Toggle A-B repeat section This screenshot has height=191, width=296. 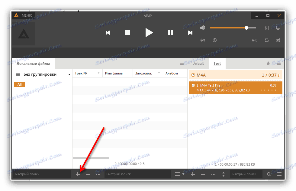point(254,40)
